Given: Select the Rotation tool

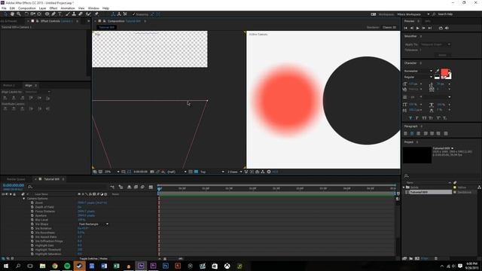Looking at the screenshot, I should pyautogui.click(x=26, y=14).
